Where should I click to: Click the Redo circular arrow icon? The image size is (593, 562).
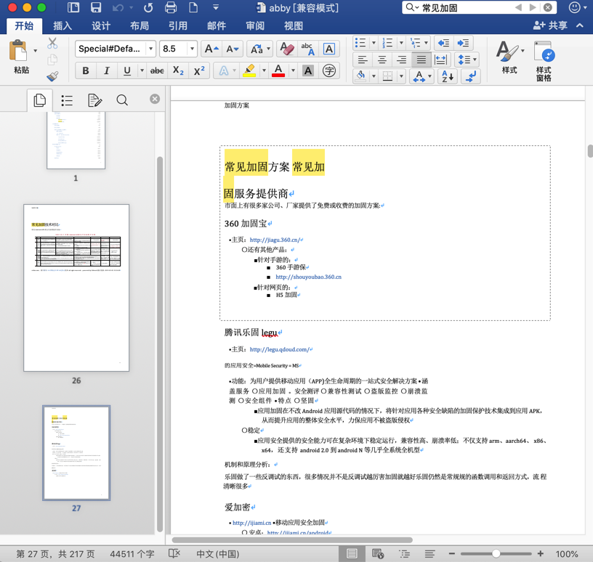[148, 7]
